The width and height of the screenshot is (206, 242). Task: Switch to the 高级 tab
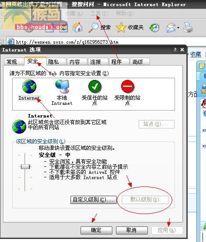(x=140, y=62)
